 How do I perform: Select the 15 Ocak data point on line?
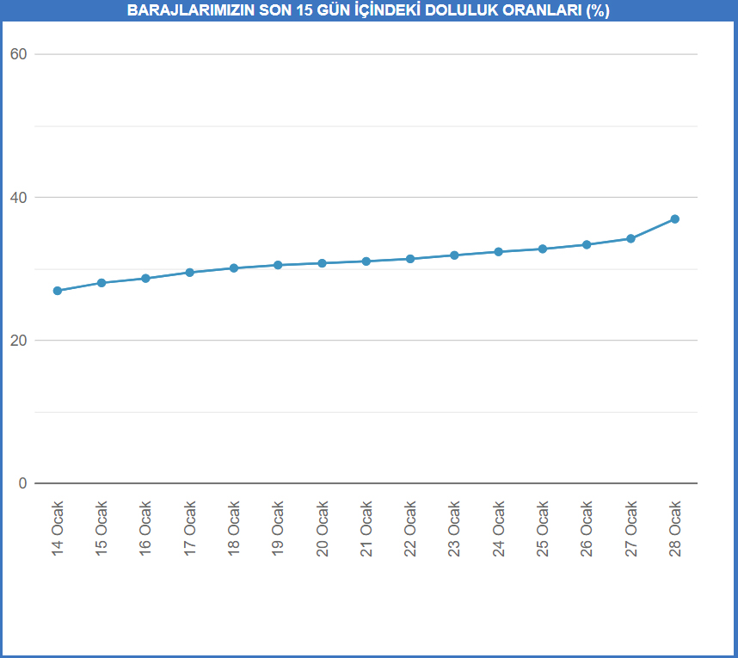tap(101, 283)
